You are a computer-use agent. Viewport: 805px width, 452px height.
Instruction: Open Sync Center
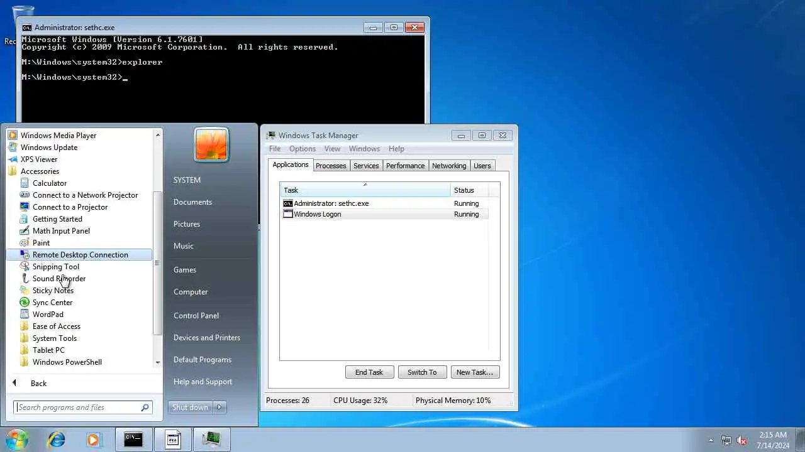tap(52, 302)
